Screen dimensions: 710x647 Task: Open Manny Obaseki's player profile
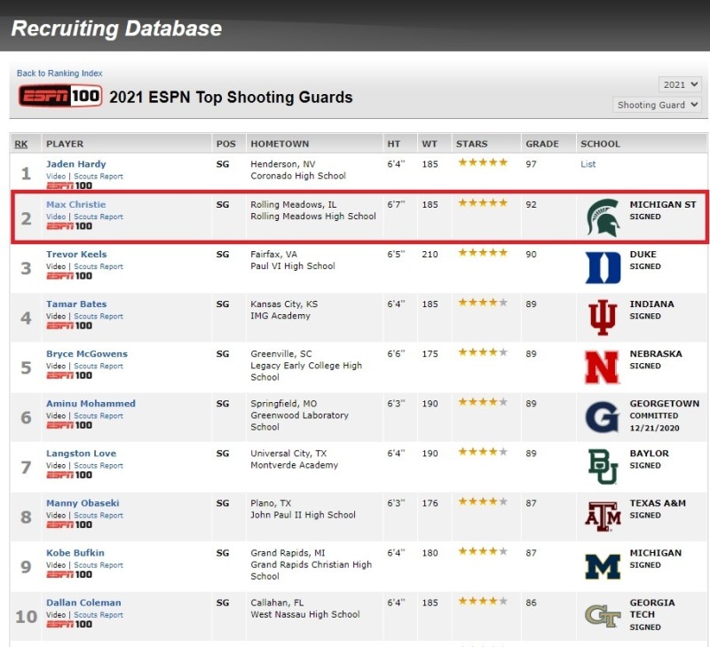point(83,503)
